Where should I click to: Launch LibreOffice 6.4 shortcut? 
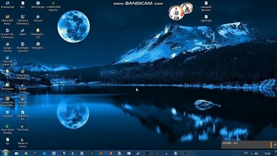pyautogui.click(x=23, y=116)
